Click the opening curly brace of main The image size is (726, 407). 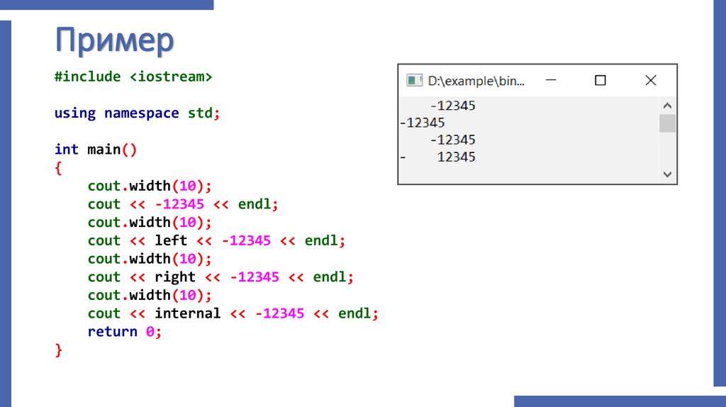coord(58,167)
